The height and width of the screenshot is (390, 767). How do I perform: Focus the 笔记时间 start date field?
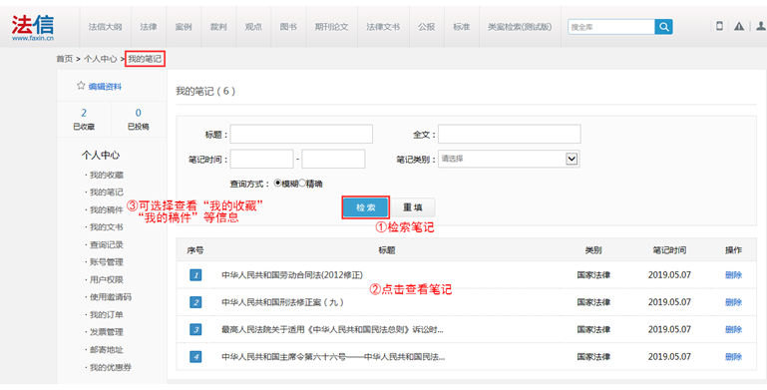pyautogui.click(x=261, y=159)
